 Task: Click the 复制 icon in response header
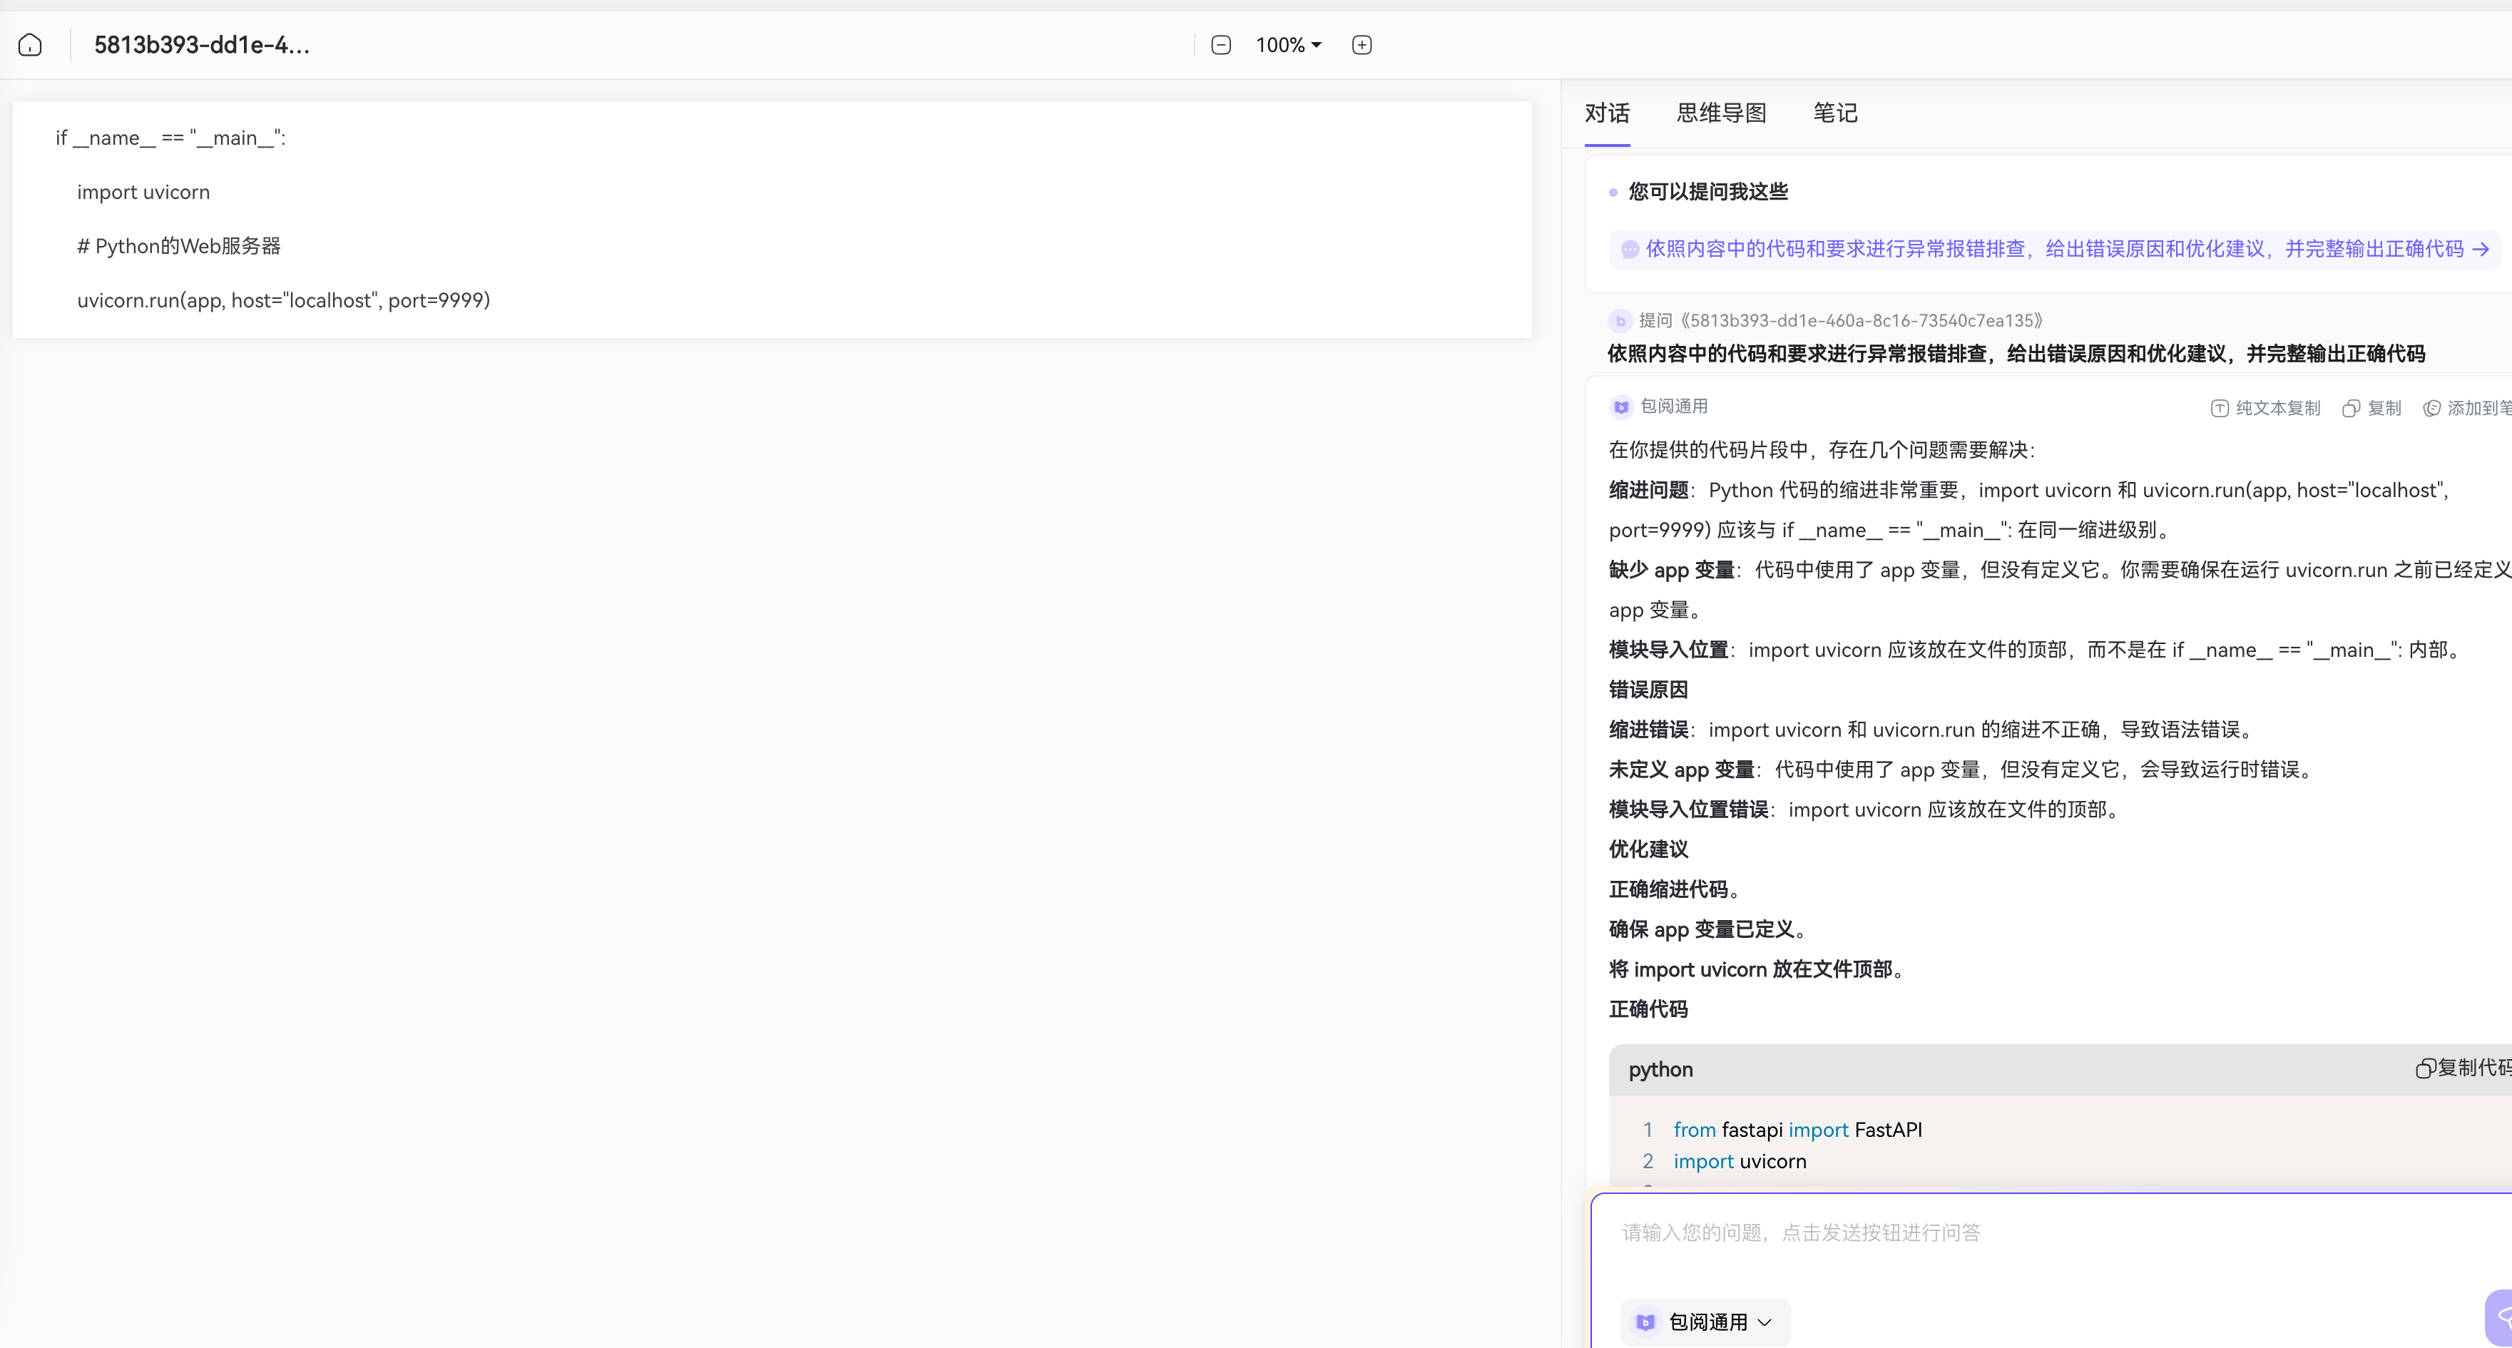pyautogui.click(x=2351, y=408)
